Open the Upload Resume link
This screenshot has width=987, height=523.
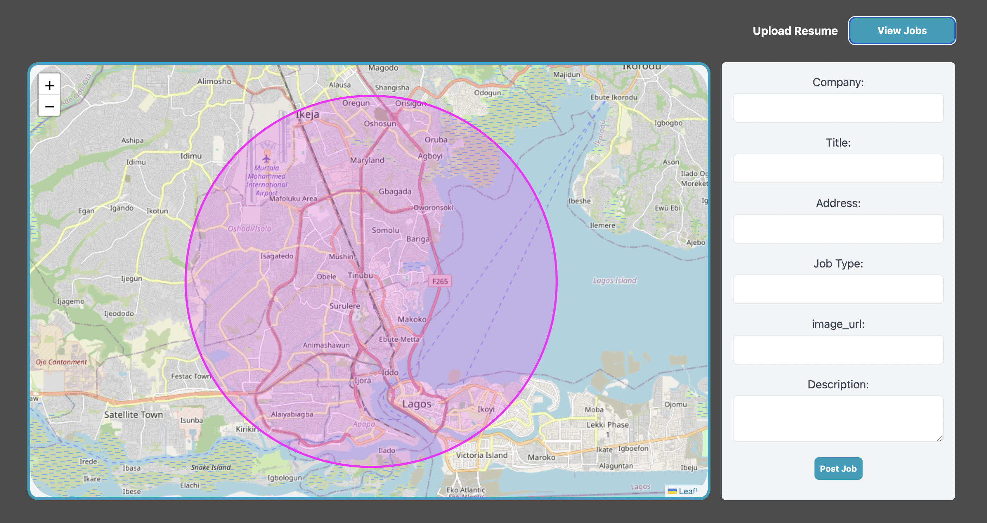(x=795, y=31)
